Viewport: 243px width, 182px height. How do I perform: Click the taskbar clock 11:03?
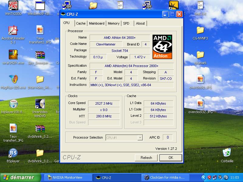tap(234, 177)
